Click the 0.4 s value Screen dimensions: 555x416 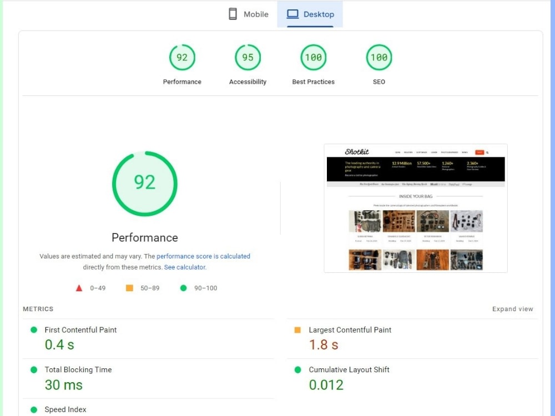point(59,344)
